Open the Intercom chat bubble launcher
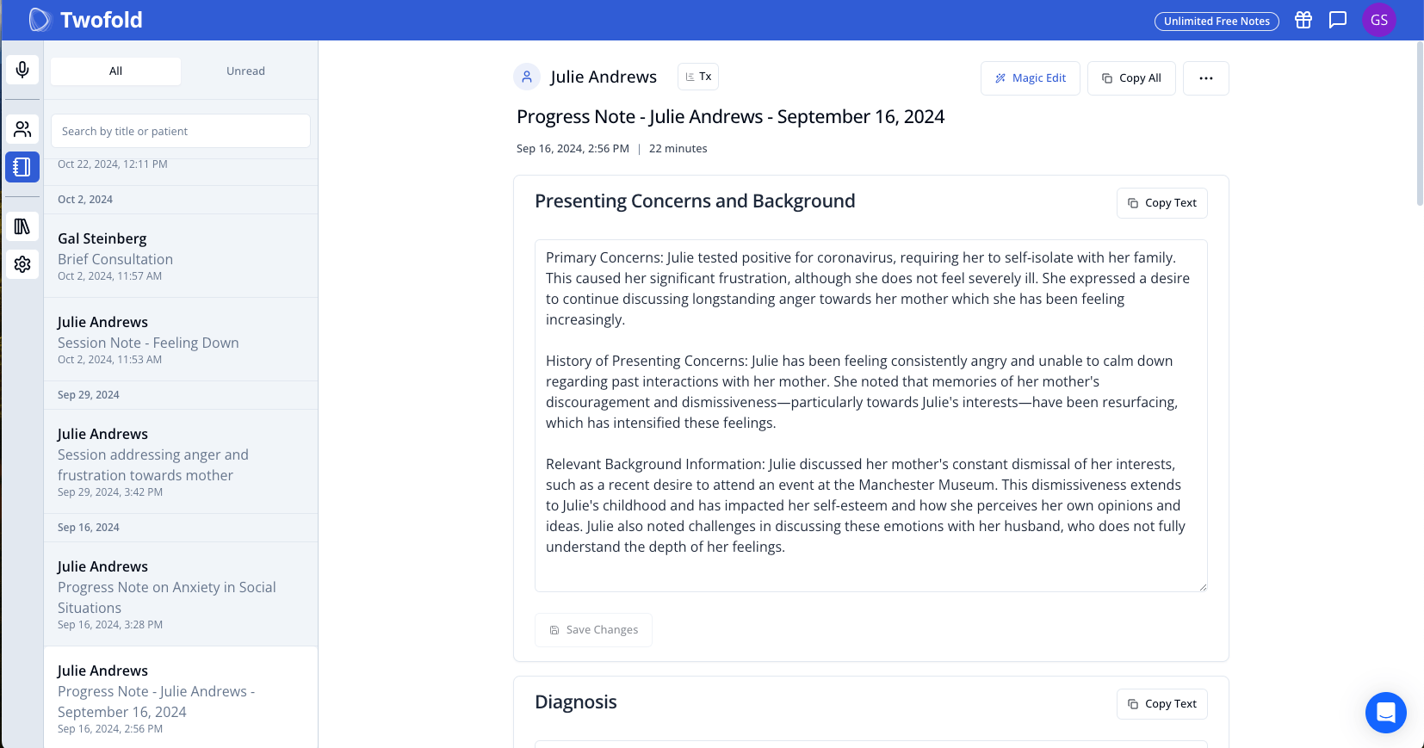This screenshot has height=748, width=1424. click(1385, 712)
